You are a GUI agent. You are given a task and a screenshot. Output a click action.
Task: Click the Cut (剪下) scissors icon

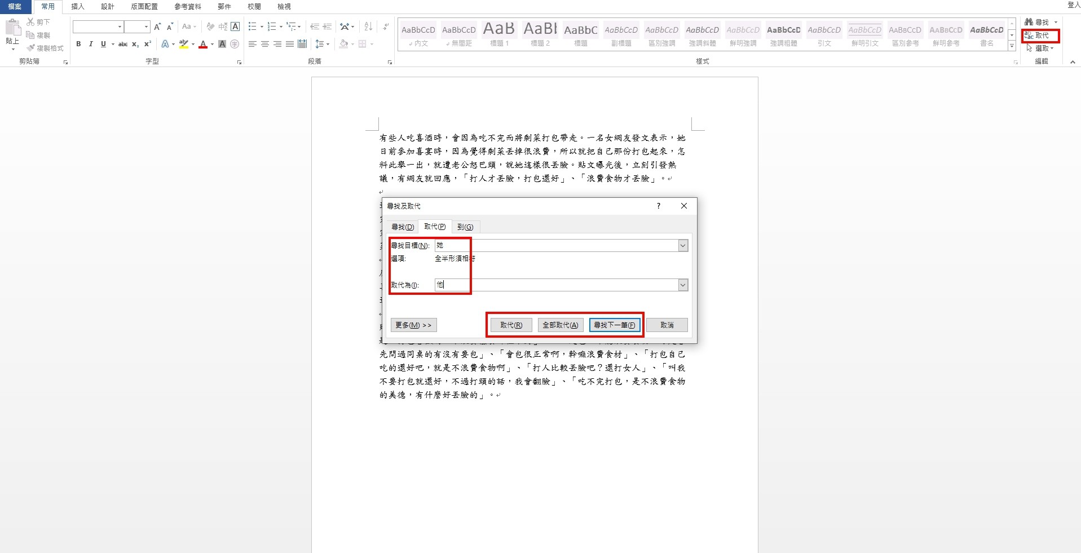click(30, 22)
